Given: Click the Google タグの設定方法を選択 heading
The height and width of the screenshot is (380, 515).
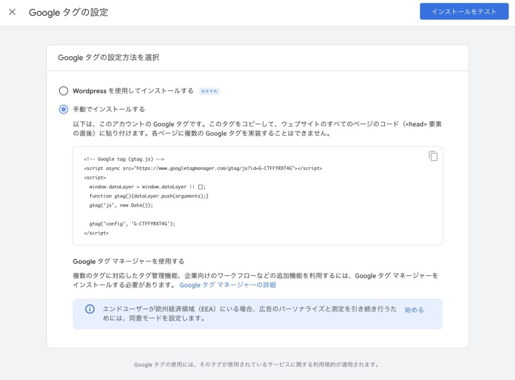Looking at the screenshot, I should click(x=109, y=58).
